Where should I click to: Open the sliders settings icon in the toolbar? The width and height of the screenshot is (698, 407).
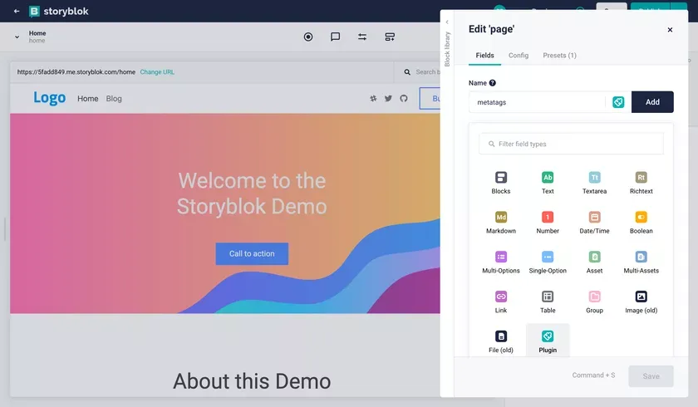coord(362,37)
